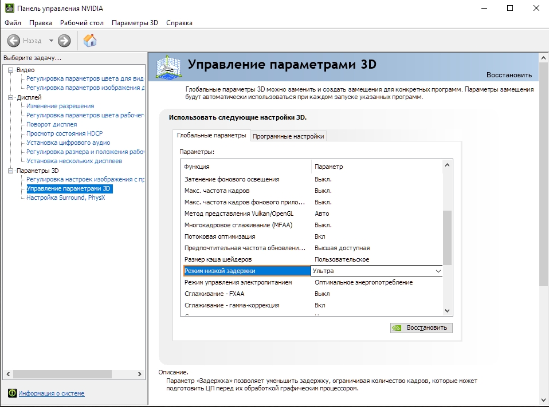Select Затенение фонового освещения row
This screenshot has height=407, width=549.
[x=312, y=179]
